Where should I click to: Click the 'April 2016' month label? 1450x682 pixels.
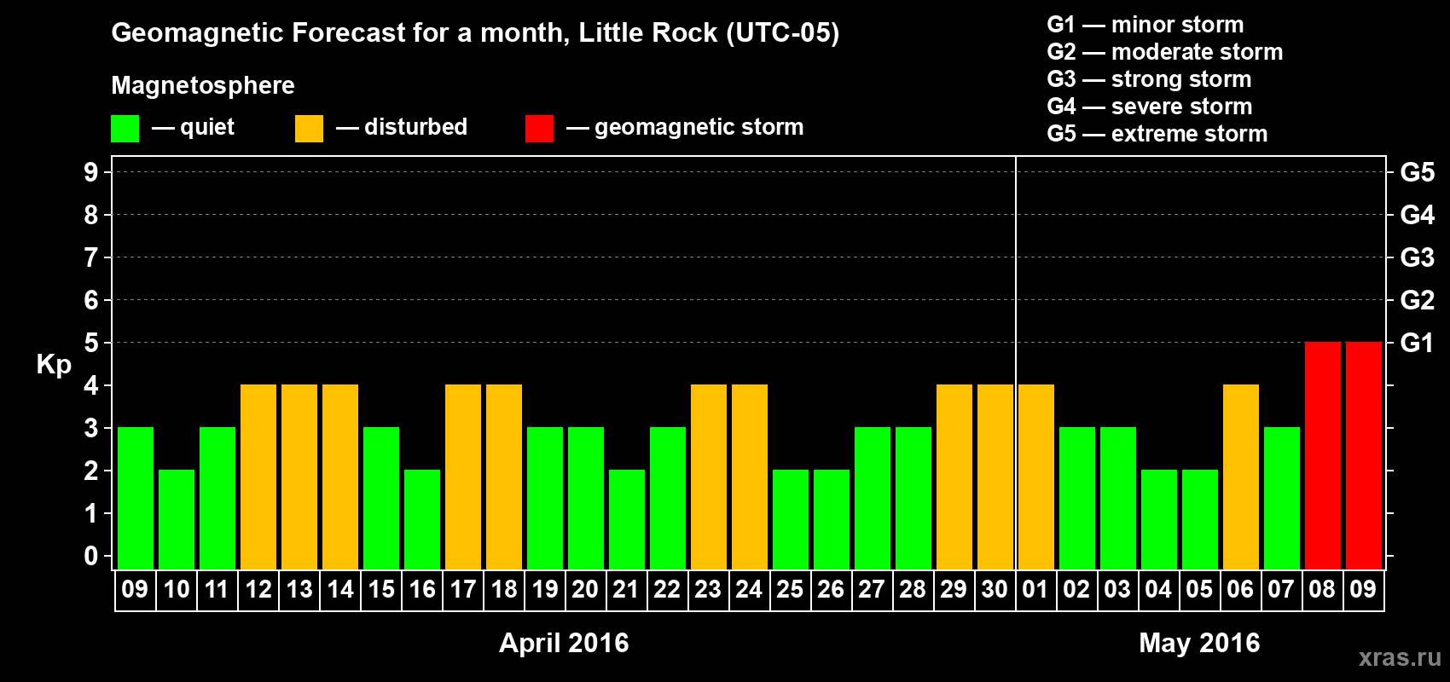click(564, 643)
